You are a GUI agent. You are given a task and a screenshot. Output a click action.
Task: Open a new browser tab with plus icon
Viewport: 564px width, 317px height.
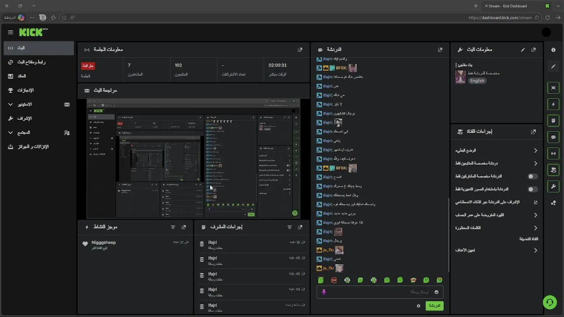pyautogui.click(x=476, y=6)
